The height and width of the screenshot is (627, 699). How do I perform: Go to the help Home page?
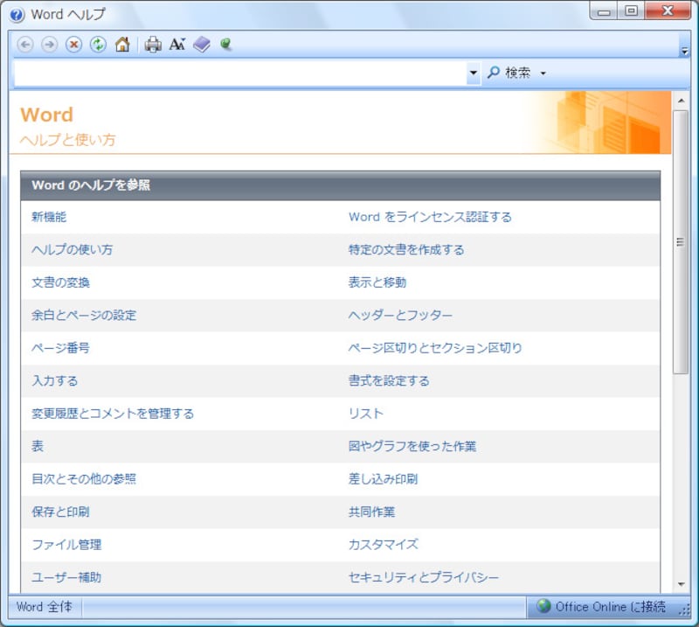click(x=122, y=44)
